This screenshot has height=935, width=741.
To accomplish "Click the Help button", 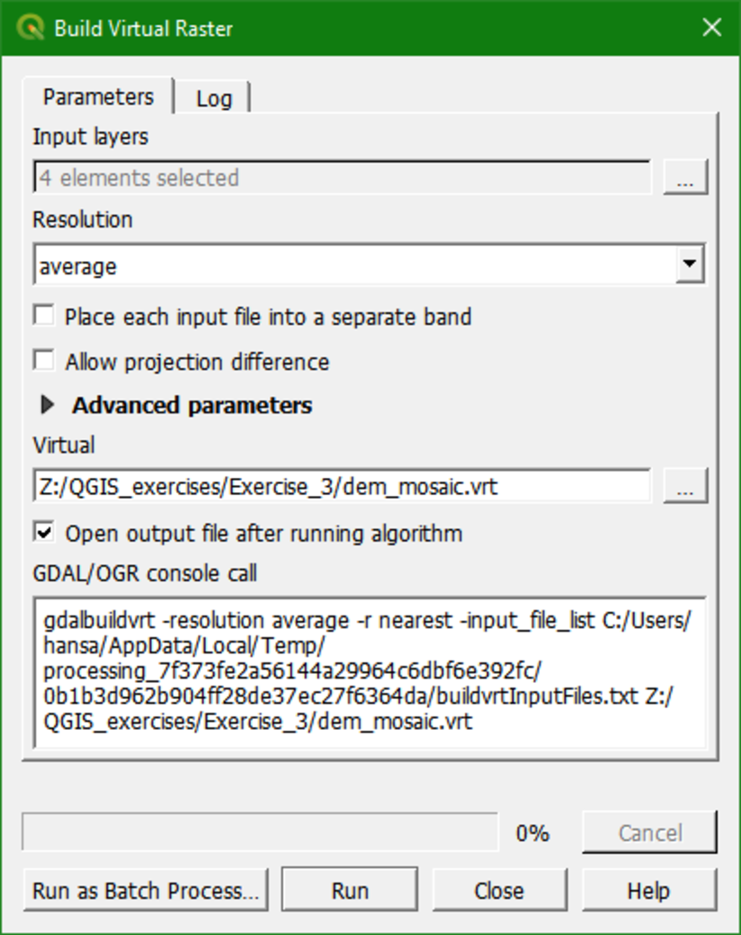I will [x=649, y=890].
